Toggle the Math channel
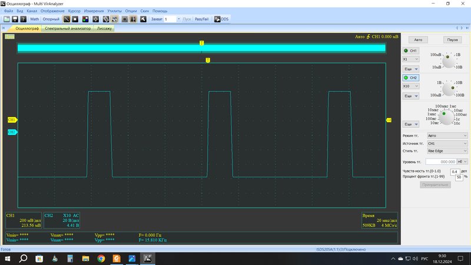Viewport: 471px width, 265px height. coord(35,19)
